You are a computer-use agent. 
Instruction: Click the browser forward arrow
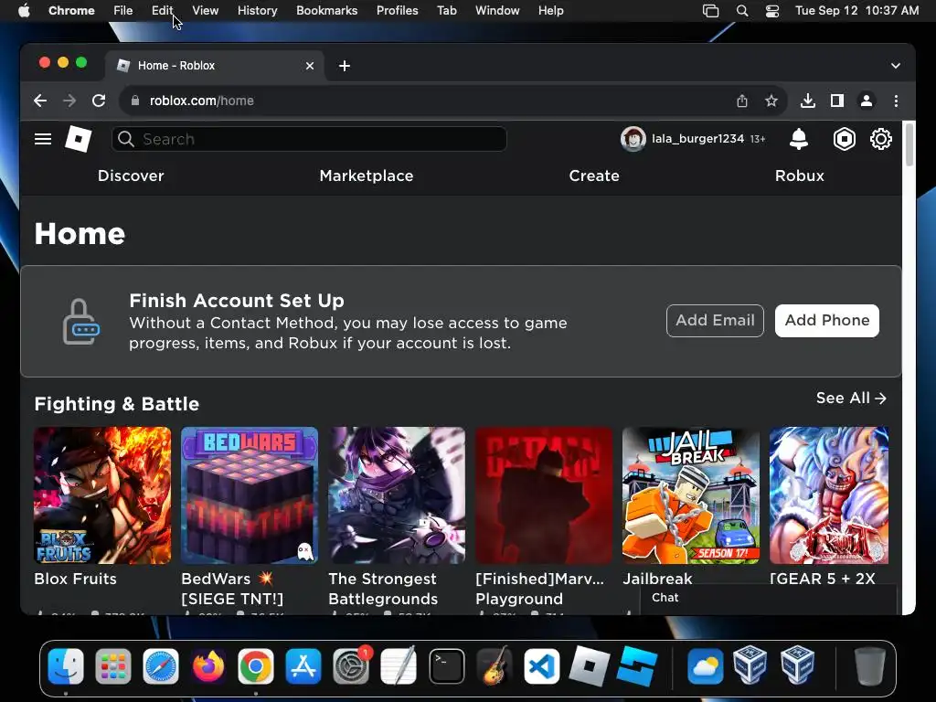pos(69,101)
